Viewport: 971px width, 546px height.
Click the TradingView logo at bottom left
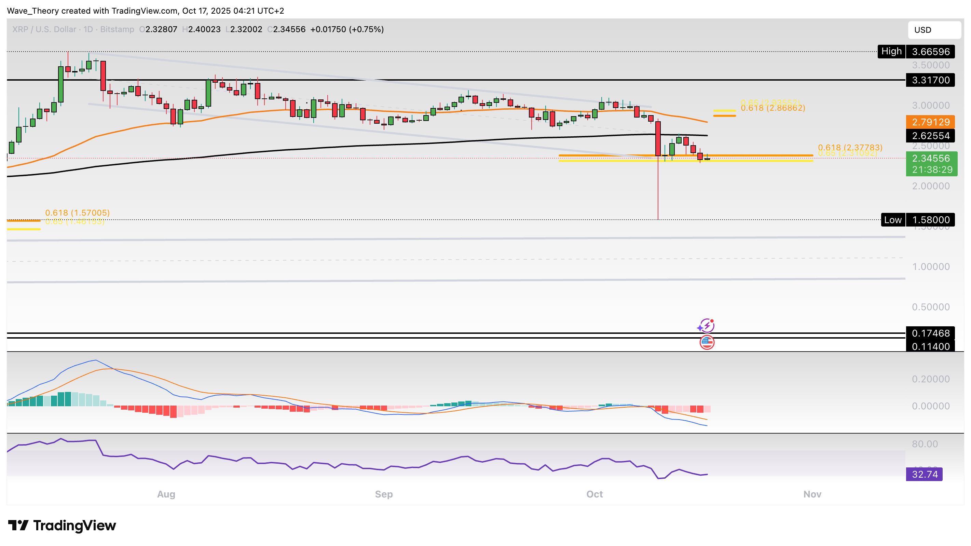[62, 525]
